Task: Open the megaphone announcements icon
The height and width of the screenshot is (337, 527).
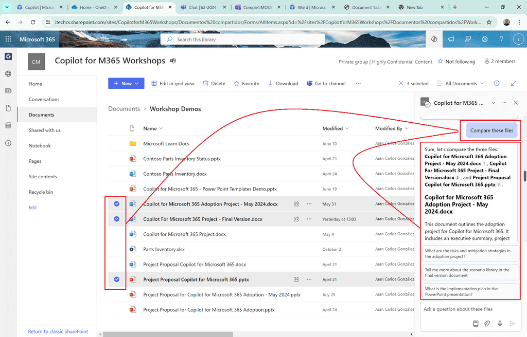Action: pyautogui.click(x=451, y=39)
